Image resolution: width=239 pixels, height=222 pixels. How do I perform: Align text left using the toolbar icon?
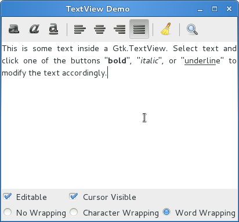click(x=80, y=29)
